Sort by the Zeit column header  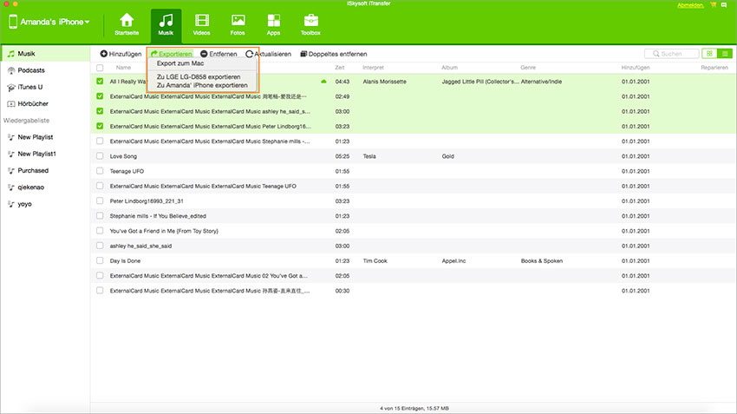point(340,68)
